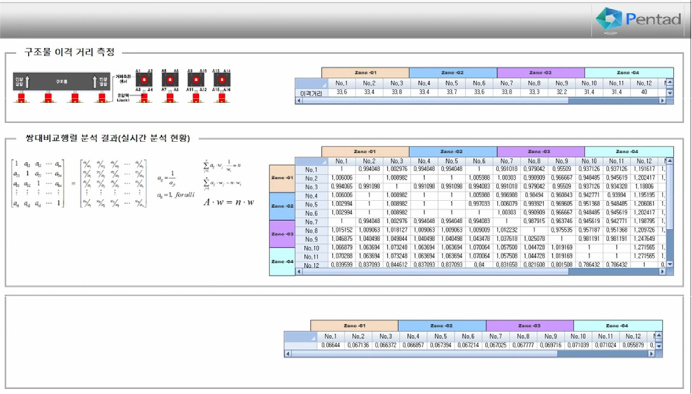Select Zone -04 header in distance table

[629, 72]
